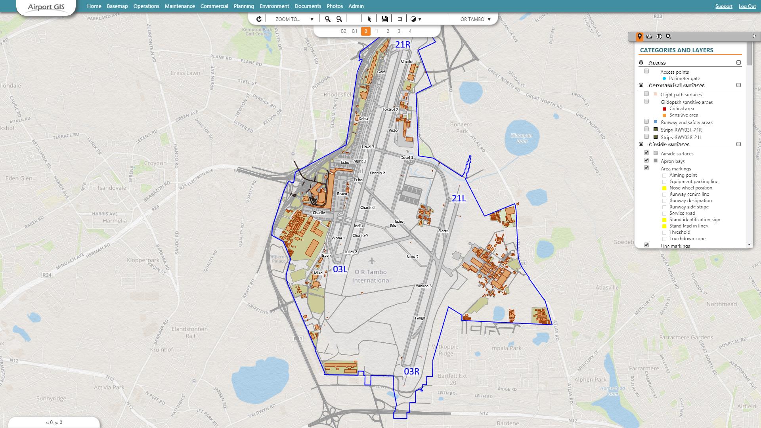Click the layers panel scrollbar thumb

[749, 54]
